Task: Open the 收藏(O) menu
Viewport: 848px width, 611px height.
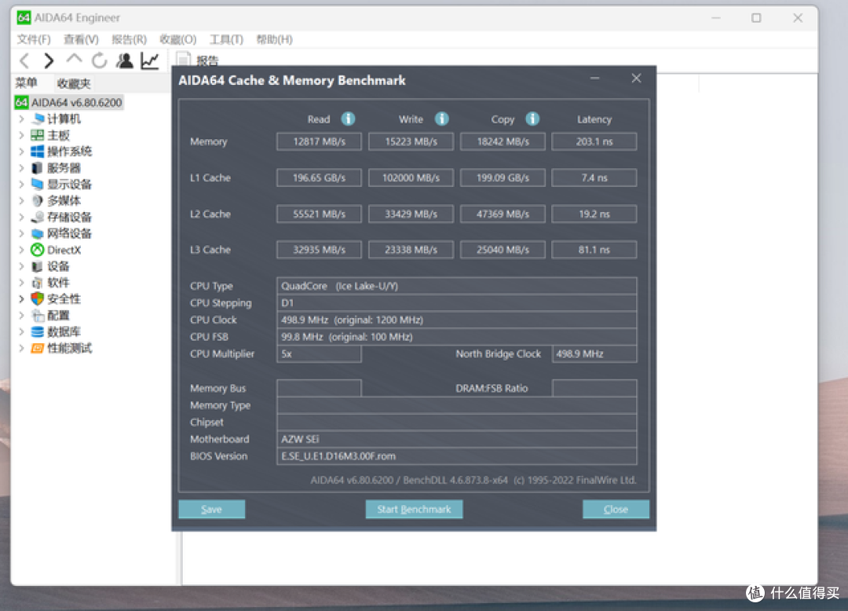Action: pyautogui.click(x=178, y=39)
